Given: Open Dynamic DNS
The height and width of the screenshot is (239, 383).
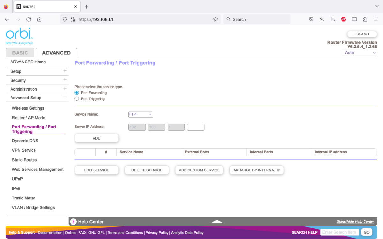Looking at the screenshot, I should click(x=25, y=141).
